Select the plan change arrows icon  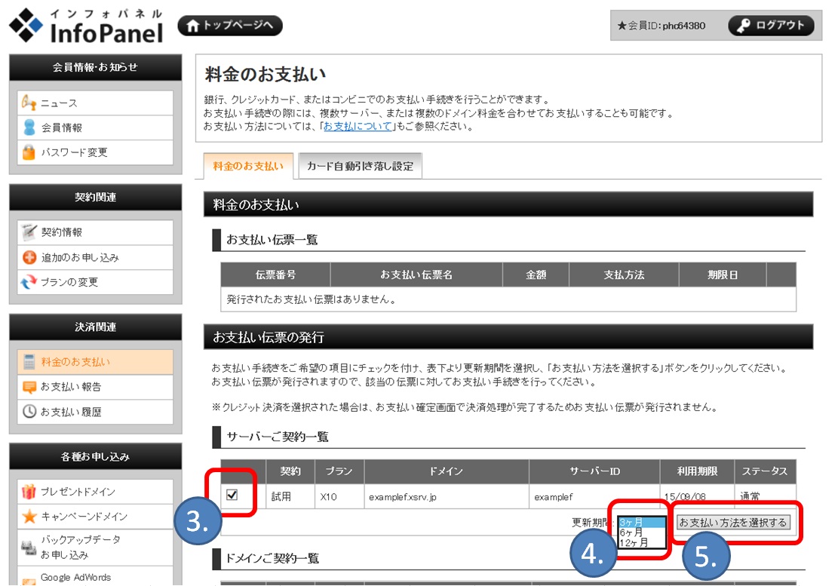29,282
